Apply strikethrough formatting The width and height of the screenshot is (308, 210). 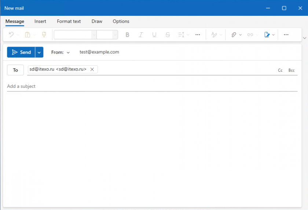(x=168, y=35)
